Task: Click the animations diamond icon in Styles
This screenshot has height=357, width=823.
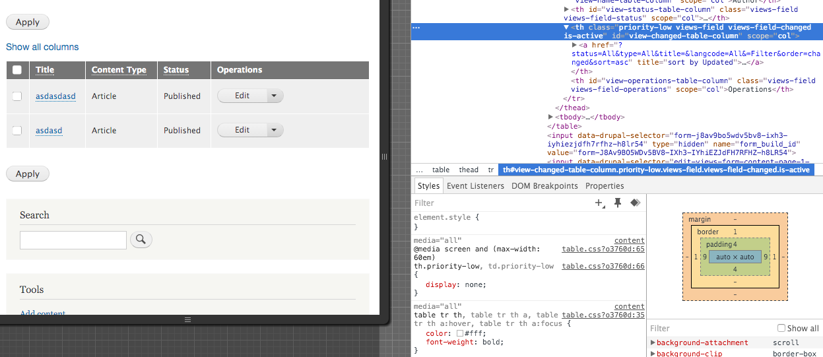Action: [636, 203]
